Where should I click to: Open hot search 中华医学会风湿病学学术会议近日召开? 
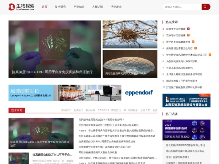[187, 55]
